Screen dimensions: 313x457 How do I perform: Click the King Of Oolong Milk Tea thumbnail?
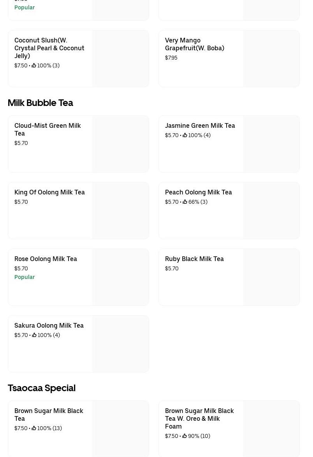pos(120,211)
